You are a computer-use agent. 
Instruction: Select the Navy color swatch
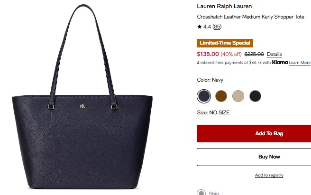coord(204,96)
